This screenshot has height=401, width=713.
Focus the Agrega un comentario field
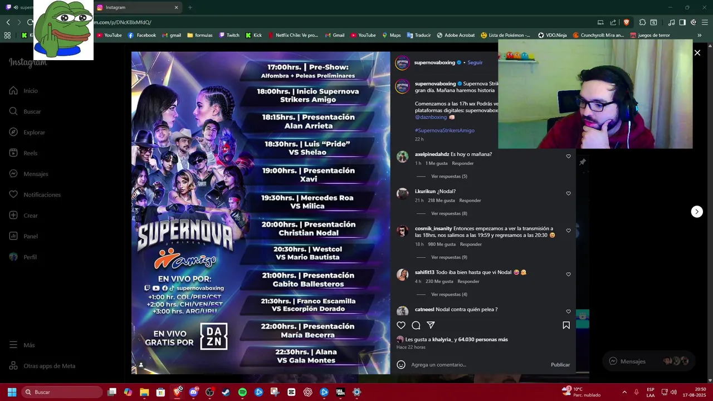click(x=479, y=365)
